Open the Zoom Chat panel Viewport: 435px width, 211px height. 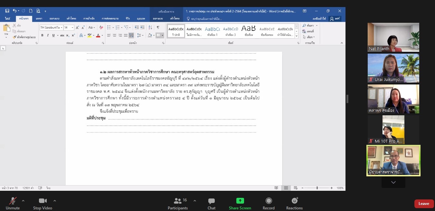(211, 204)
